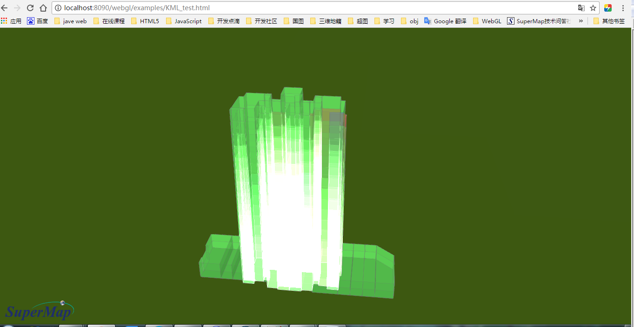Open the Google 翻译 bookmark
The height and width of the screenshot is (327, 634).
click(x=445, y=21)
